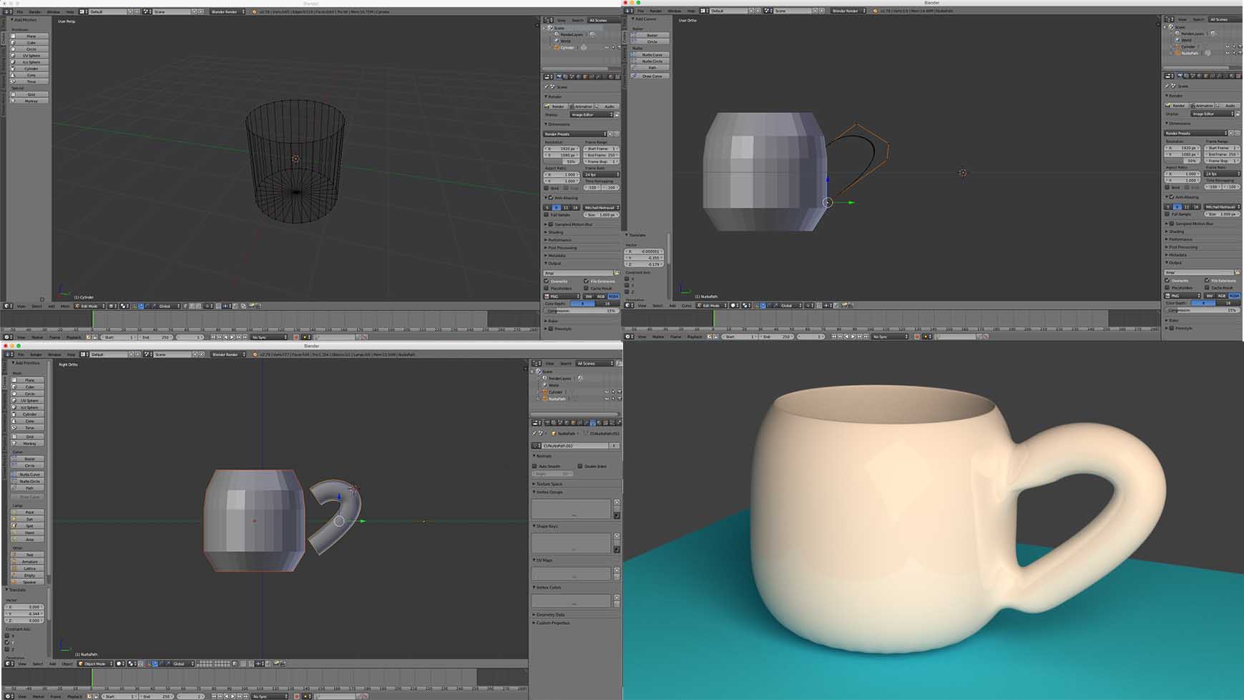This screenshot has width=1244, height=700.
Task: Click the Render button in top-left window
Action: tap(557, 107)
